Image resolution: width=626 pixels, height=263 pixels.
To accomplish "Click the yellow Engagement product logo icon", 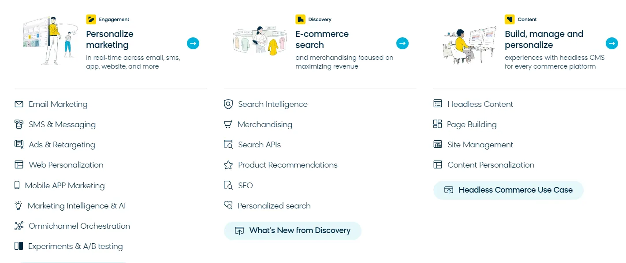I will (x=91, y=19).
